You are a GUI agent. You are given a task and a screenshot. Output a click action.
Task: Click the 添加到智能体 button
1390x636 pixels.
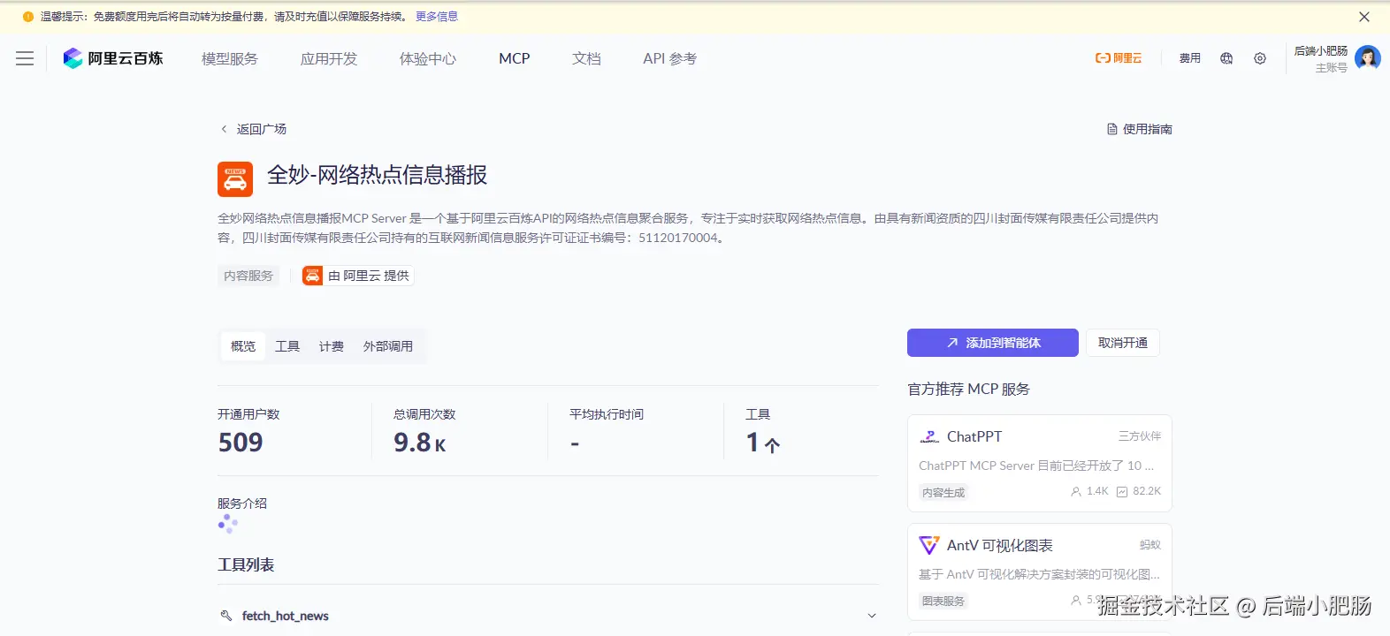click(x=993, y=343)
